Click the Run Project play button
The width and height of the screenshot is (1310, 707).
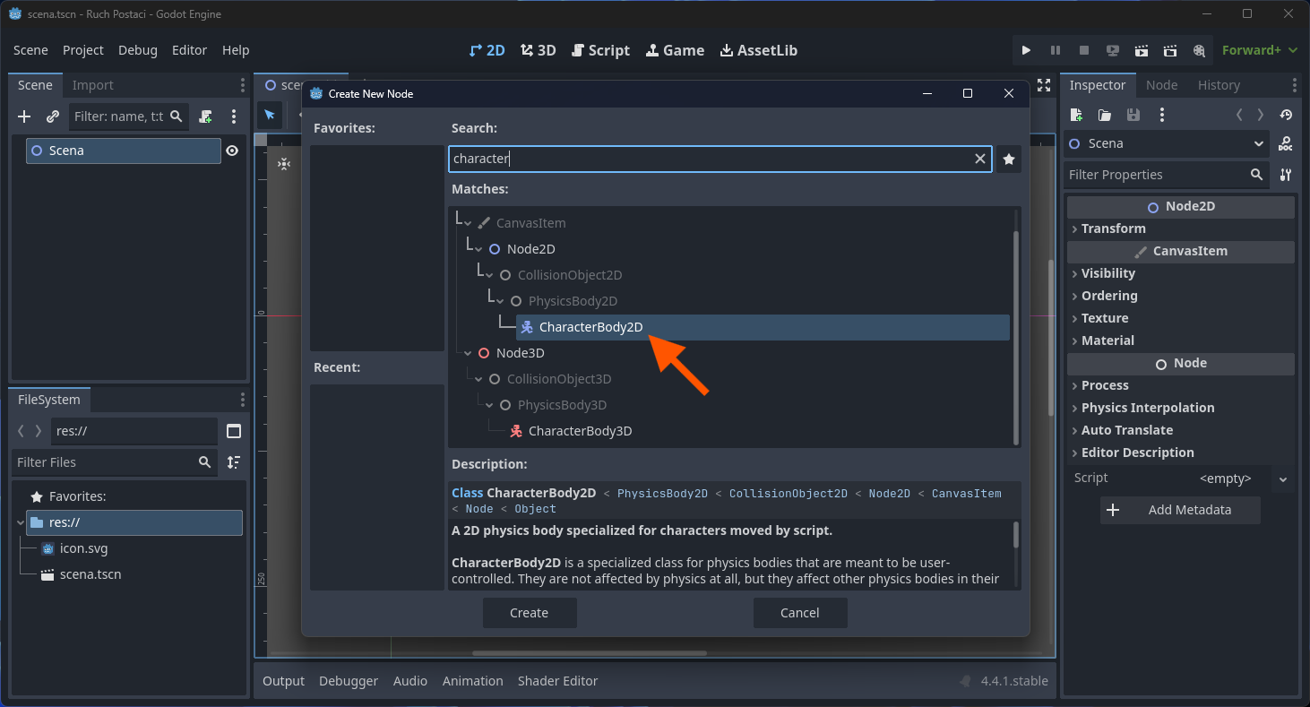pyautogui.click(x=1027, y=50)
